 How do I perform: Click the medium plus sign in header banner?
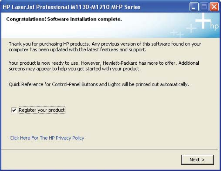[191, 28]
